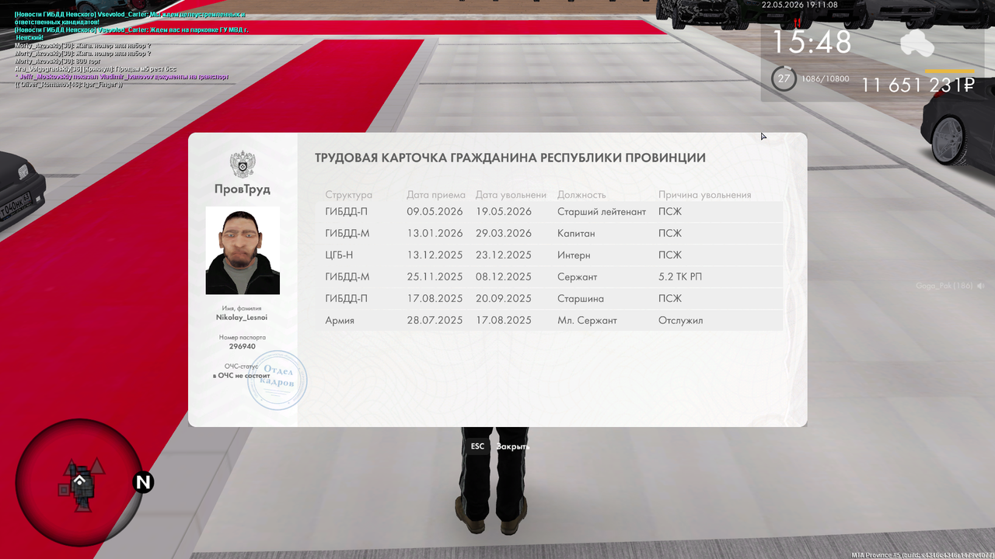Viewport: 995px width, 559px height.
Task: Click the level 27 circle indicator
Action: coord(784,78)
